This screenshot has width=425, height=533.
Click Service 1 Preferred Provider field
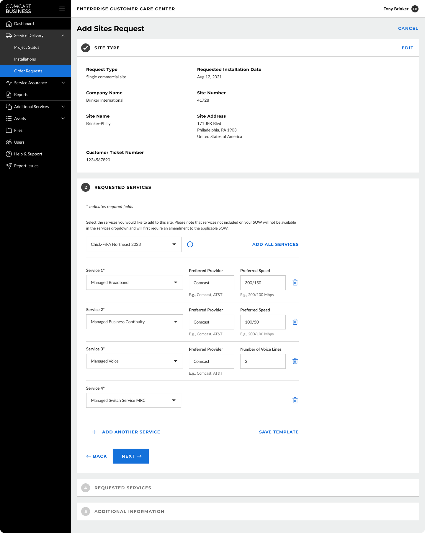pos(212,283)
